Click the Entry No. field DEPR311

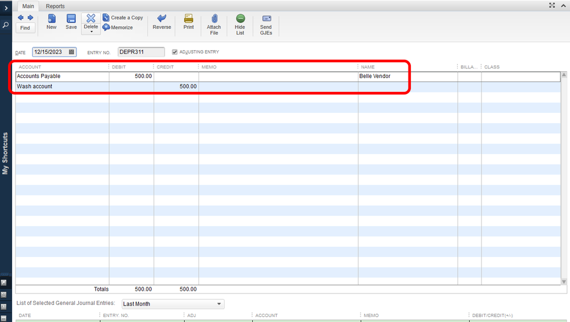[x=141, y=52]
